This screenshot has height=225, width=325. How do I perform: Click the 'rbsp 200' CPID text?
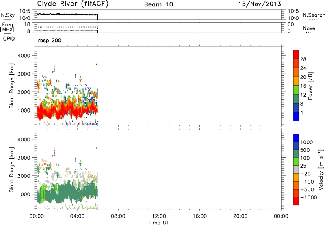[50, 40]
